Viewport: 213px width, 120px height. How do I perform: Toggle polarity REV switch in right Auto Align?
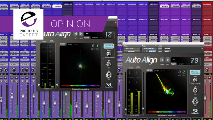[195, 90]
